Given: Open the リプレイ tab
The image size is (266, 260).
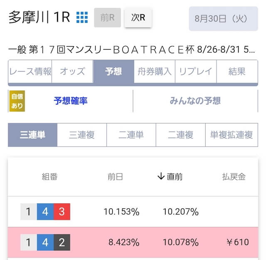Looking at the screenshot, I should point(196,72).
